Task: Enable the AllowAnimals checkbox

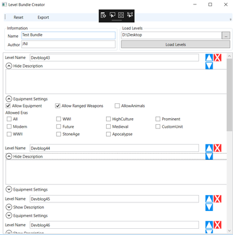Action: (x=117, y=106)
